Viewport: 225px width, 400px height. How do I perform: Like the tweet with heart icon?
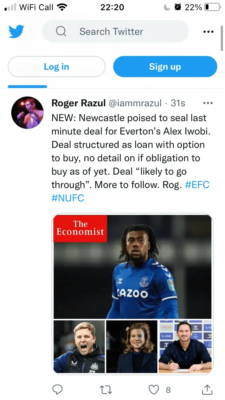click(154, 389)
